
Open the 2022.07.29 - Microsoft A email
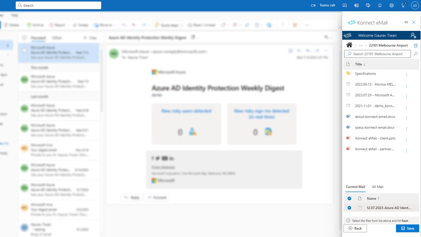point(375,95)
